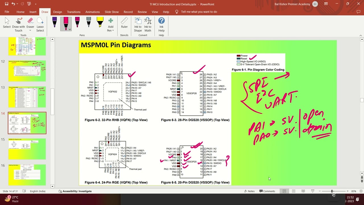Click Slide 14 of 31 status text

click(x=10, y=191)
